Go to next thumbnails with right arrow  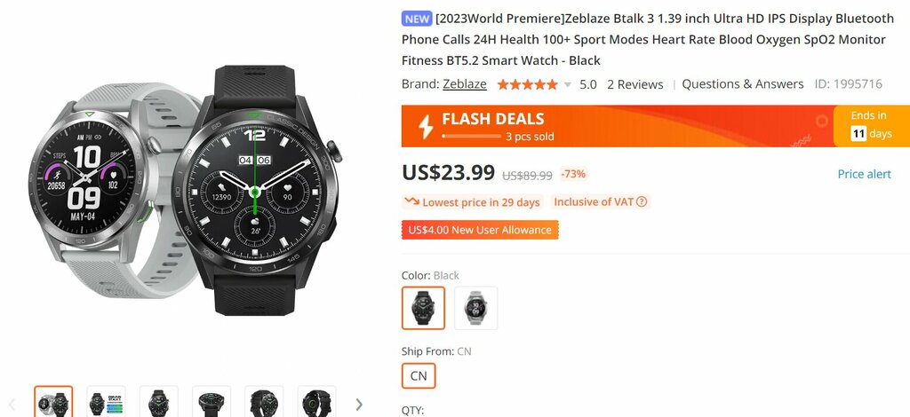click(359, 405)
